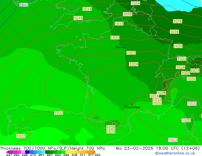Pick the dark purple legend swatch above 257
202x156 pixels.
point(7,152)
